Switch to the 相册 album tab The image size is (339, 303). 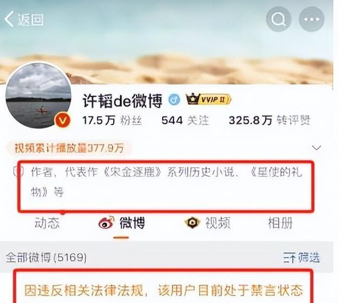[x=280, y=223]
